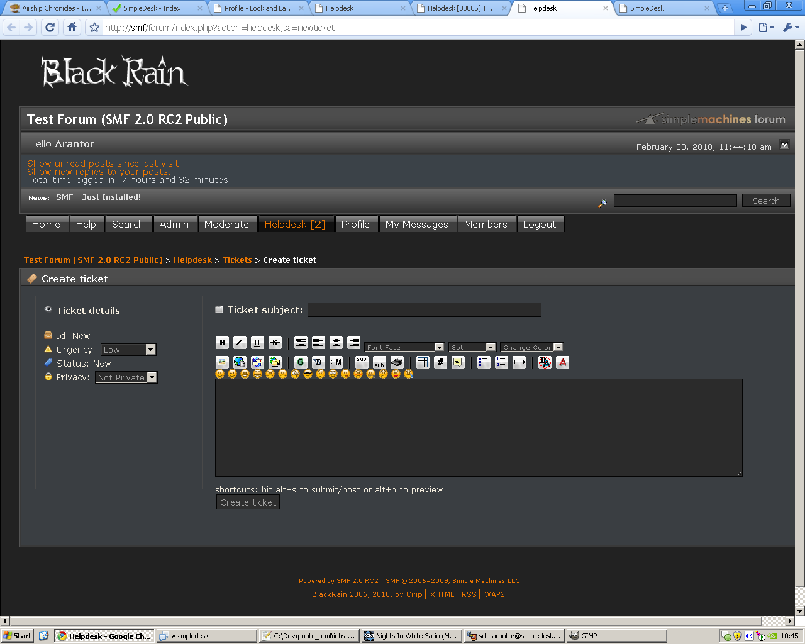The width and height of the screenshot is (805, 644).
Task: Insert the crying smiley at row end
Action: point(408,374)
